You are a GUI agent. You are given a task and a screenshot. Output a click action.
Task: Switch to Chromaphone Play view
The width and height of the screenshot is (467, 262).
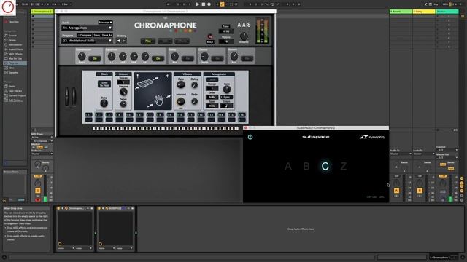point(148,41)
